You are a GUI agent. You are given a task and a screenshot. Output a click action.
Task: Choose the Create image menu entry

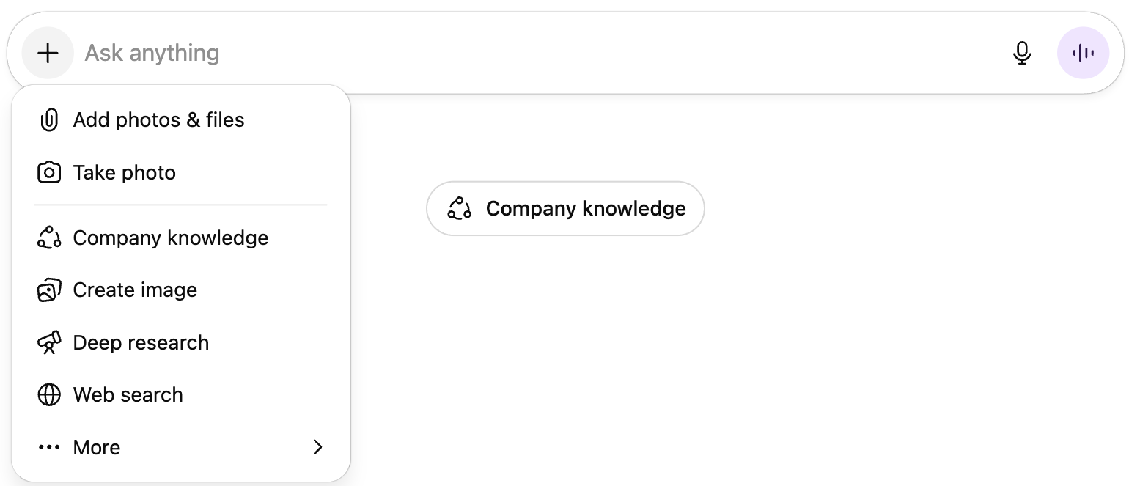(x=135, y=290)
